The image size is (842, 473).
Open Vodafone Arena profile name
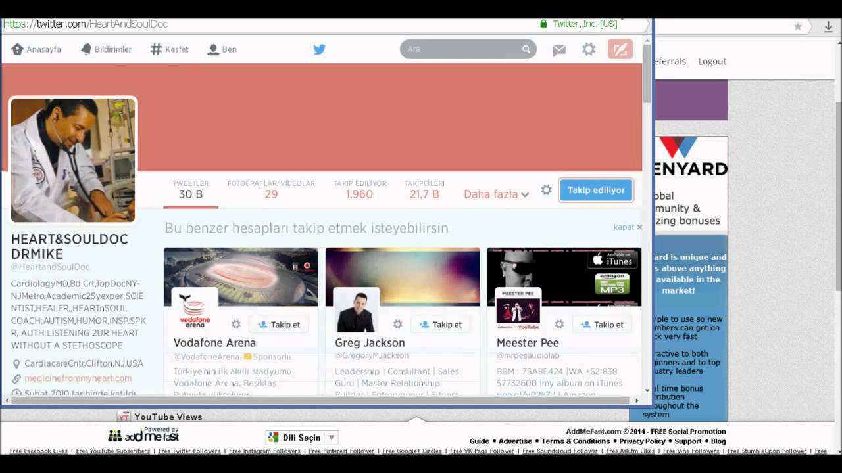point(214,342)
